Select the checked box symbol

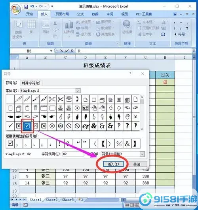click(x=27, y=126)
